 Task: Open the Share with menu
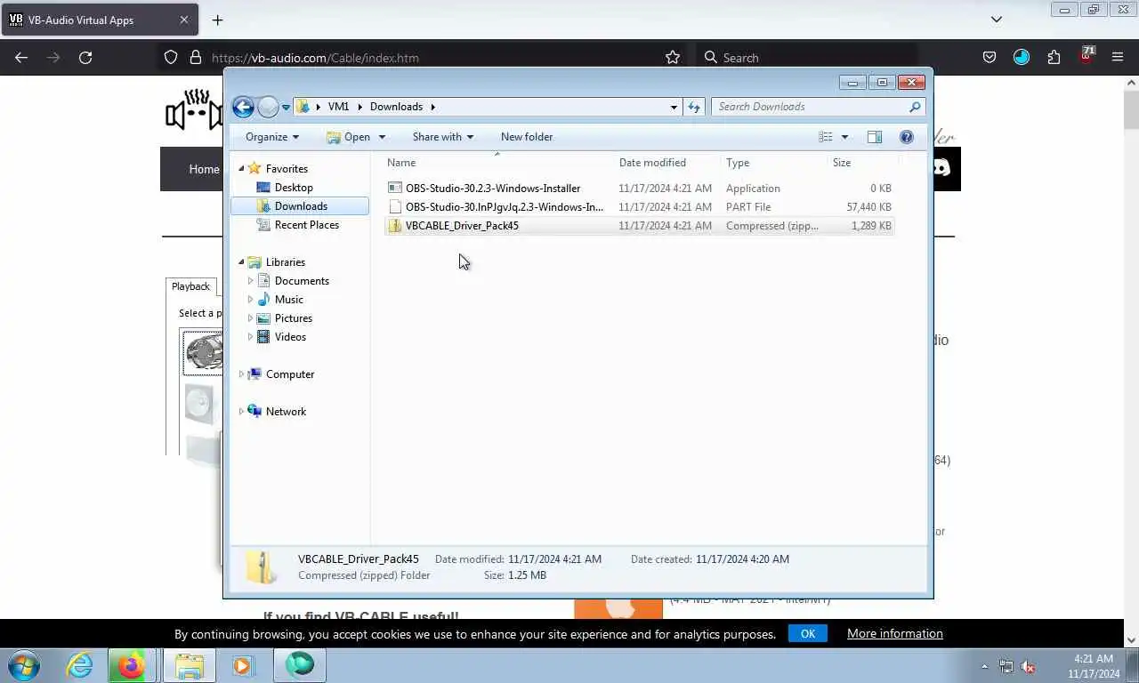[443, 137]
